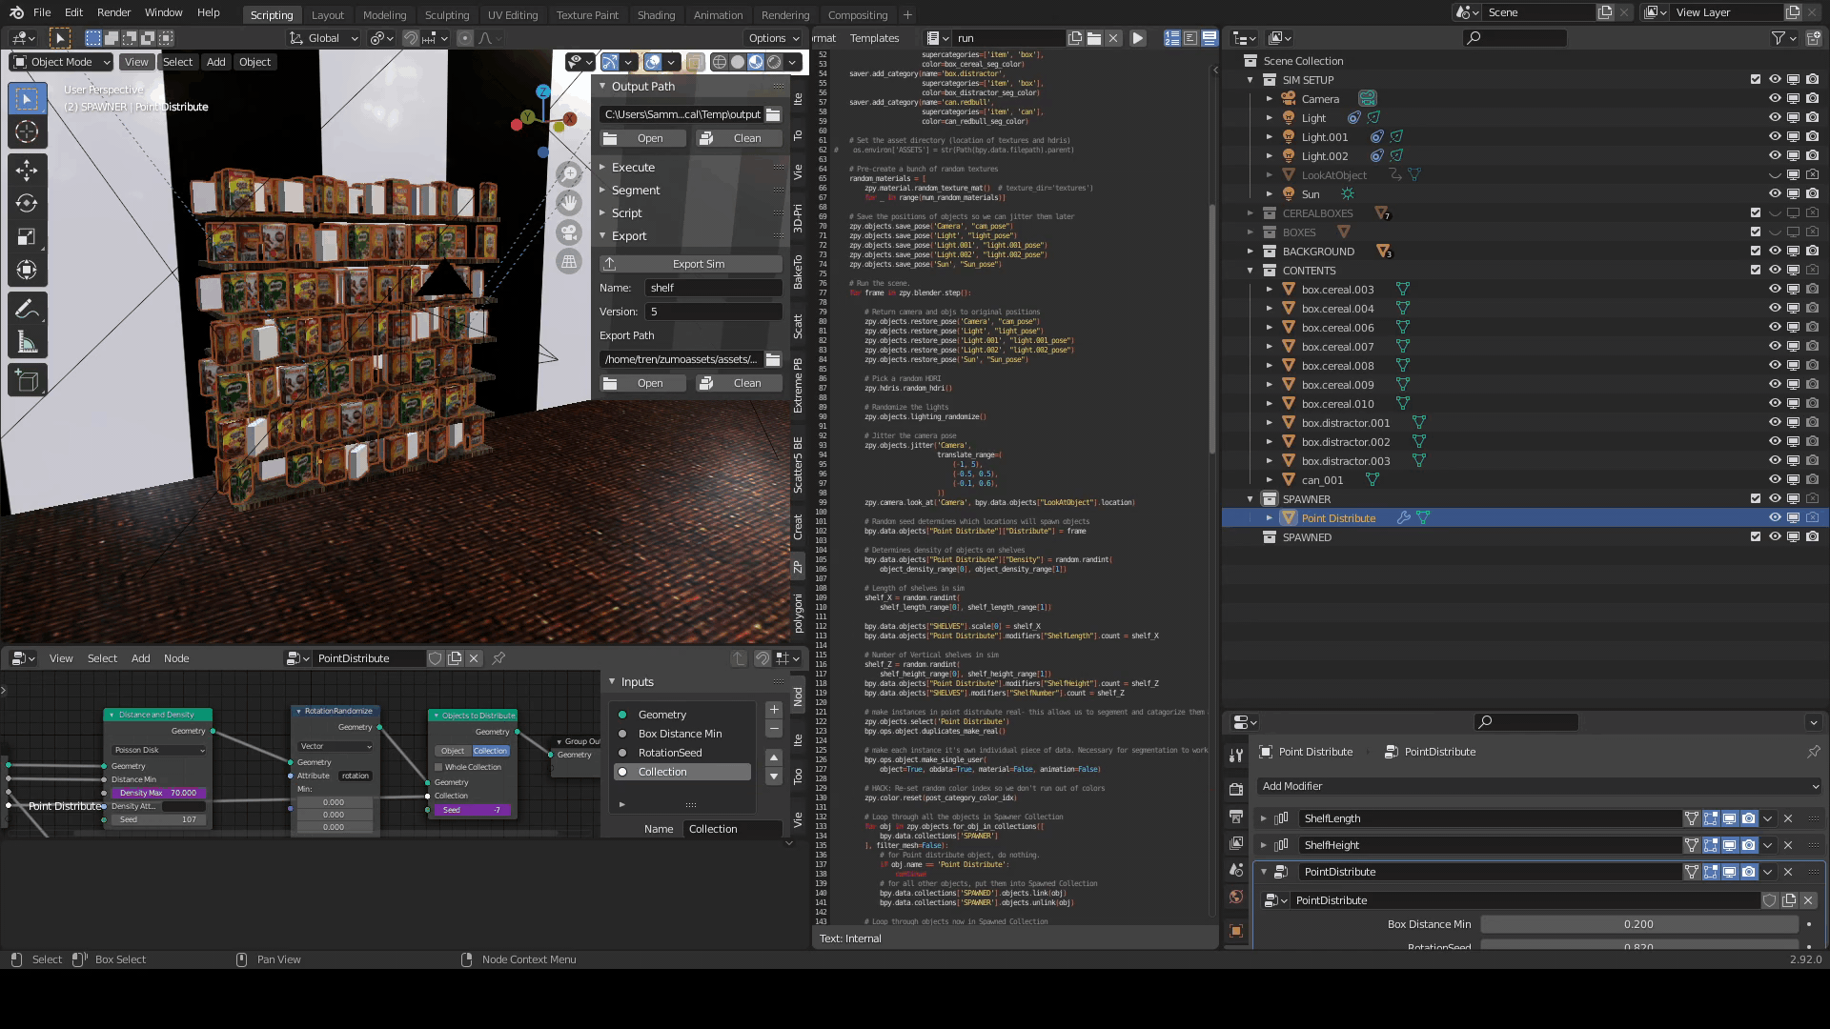
Task: Open World properties tab icon
Action: click(1236, 897)
